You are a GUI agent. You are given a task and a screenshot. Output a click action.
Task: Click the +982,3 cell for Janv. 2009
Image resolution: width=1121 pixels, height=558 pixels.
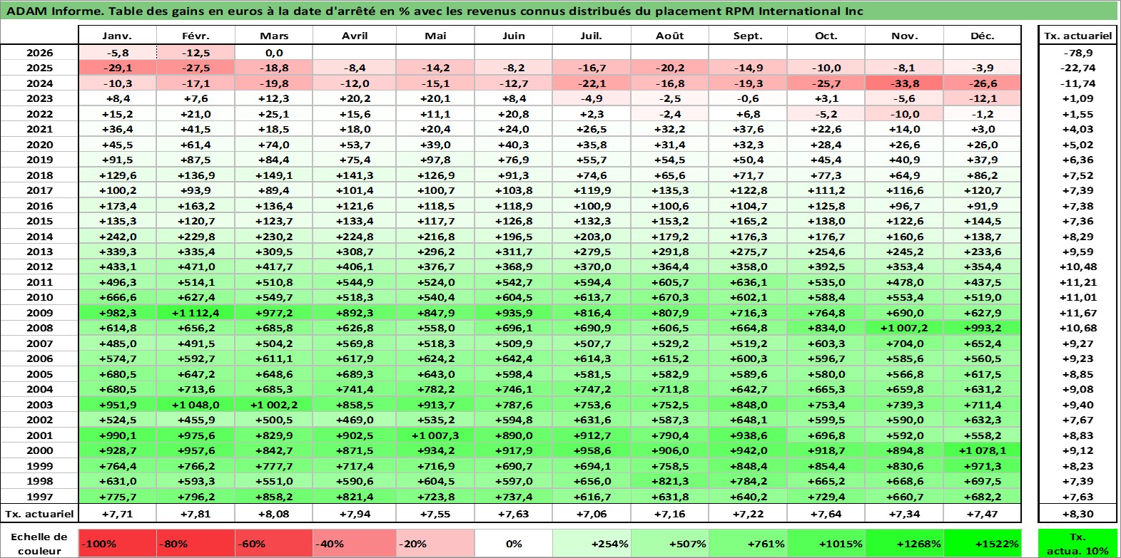pyautogui.click(x=117, y=313)
